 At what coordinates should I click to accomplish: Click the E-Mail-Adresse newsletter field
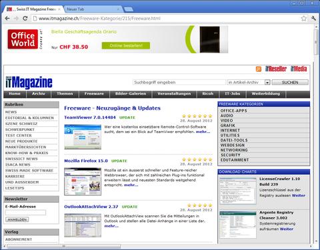25,213
